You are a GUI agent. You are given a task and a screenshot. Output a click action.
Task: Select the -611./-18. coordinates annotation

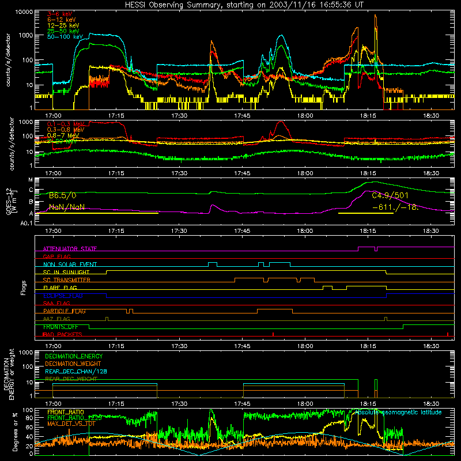pyautogui.click(x=395, y=207)
